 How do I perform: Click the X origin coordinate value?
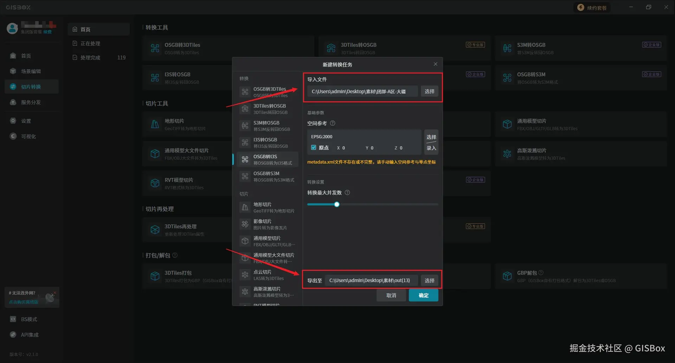(x=343, y=148)
